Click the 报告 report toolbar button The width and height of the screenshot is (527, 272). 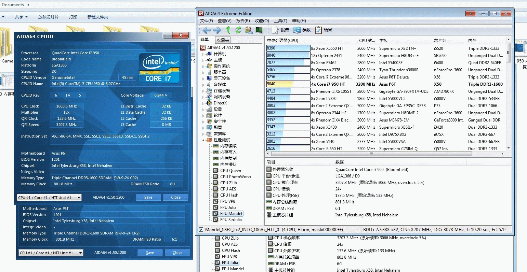point(280,30)
